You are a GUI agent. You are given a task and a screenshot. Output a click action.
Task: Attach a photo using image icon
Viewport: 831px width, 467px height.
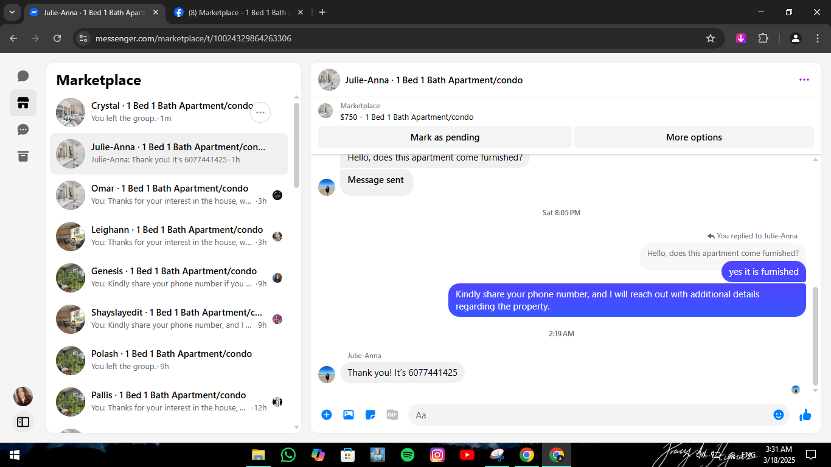[x=349, y=415]
